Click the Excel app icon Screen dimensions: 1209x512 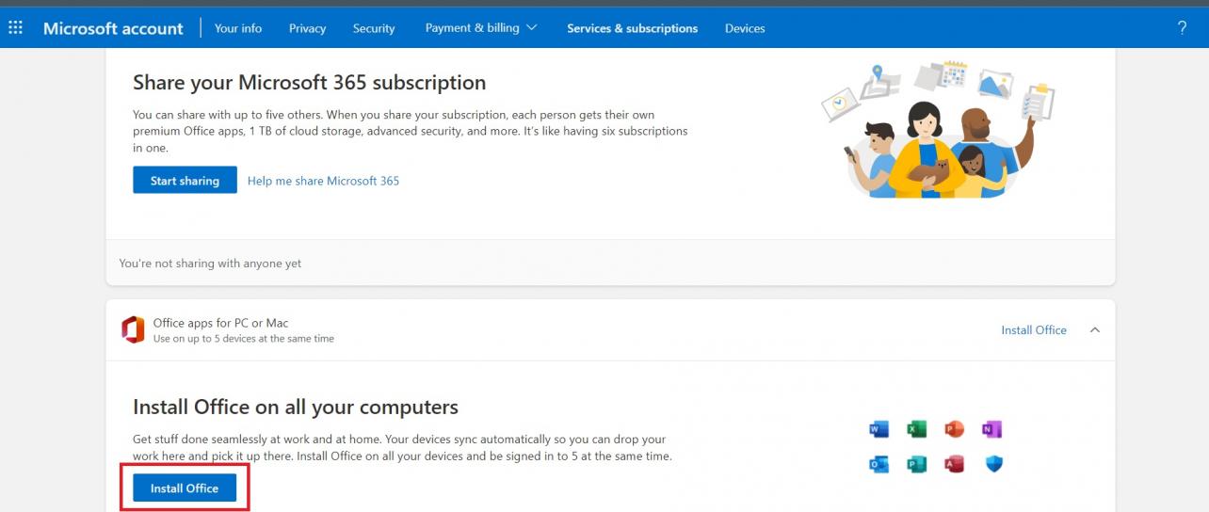(916, 429)
